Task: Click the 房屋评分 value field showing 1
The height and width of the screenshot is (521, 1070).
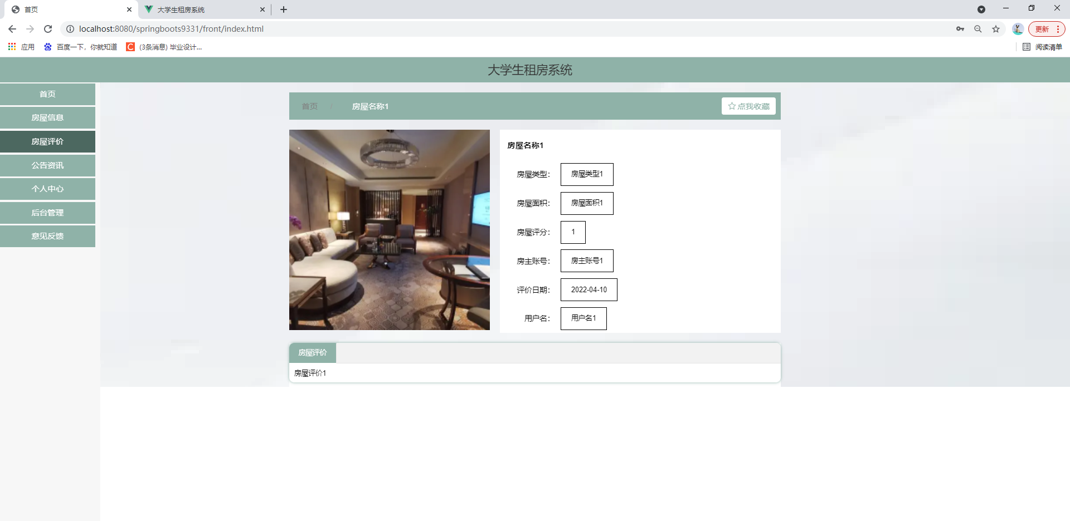Action: coord(573,232)
